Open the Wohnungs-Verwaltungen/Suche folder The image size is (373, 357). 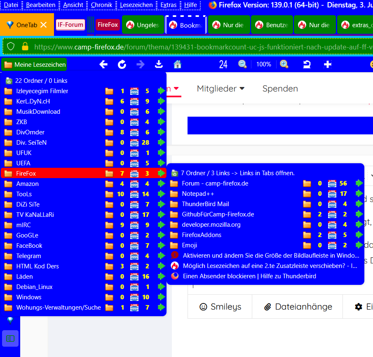[83, 307]
